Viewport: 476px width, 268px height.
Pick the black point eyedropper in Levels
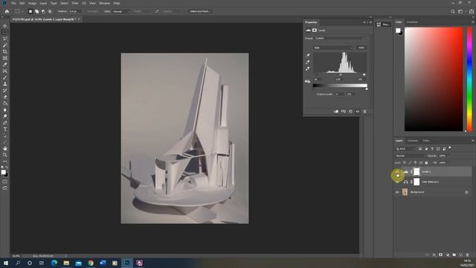(x=308, y=55)
